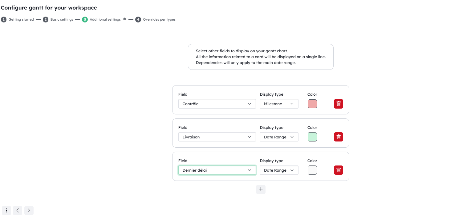Add a new field with plus button
The image size is (475, 219).
(261, 189)
